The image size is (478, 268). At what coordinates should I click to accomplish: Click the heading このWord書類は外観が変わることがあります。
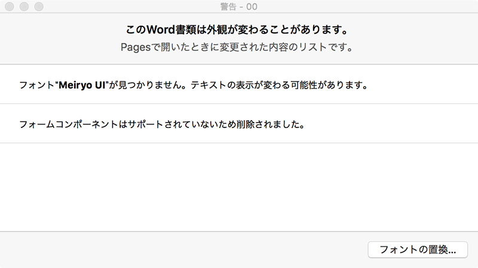point(237,30)
